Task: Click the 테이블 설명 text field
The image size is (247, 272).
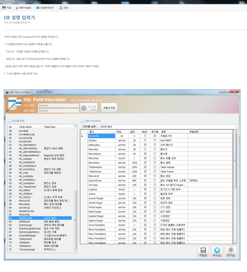Action: (x=167, y=127)
